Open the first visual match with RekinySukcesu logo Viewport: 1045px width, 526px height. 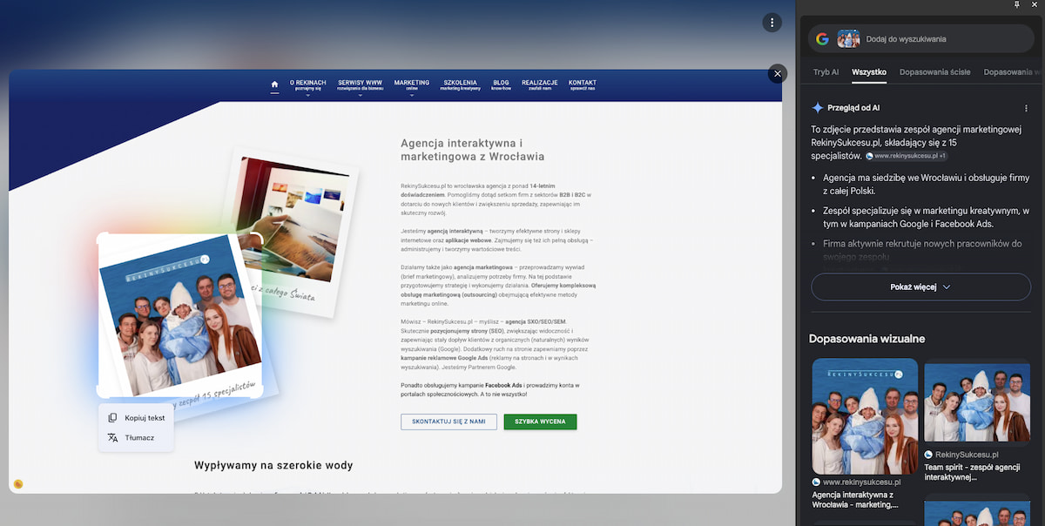tap(865, 415)
